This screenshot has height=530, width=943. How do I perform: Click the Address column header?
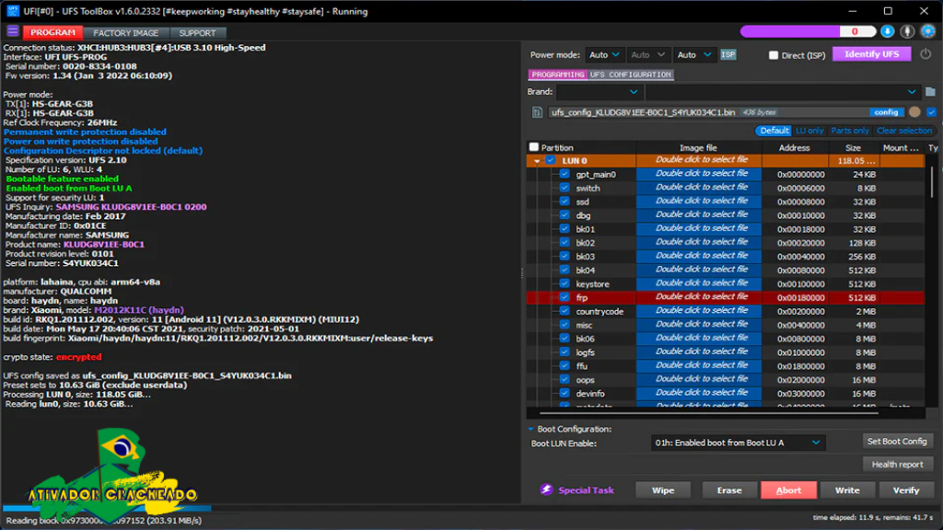tap(795, 148)
